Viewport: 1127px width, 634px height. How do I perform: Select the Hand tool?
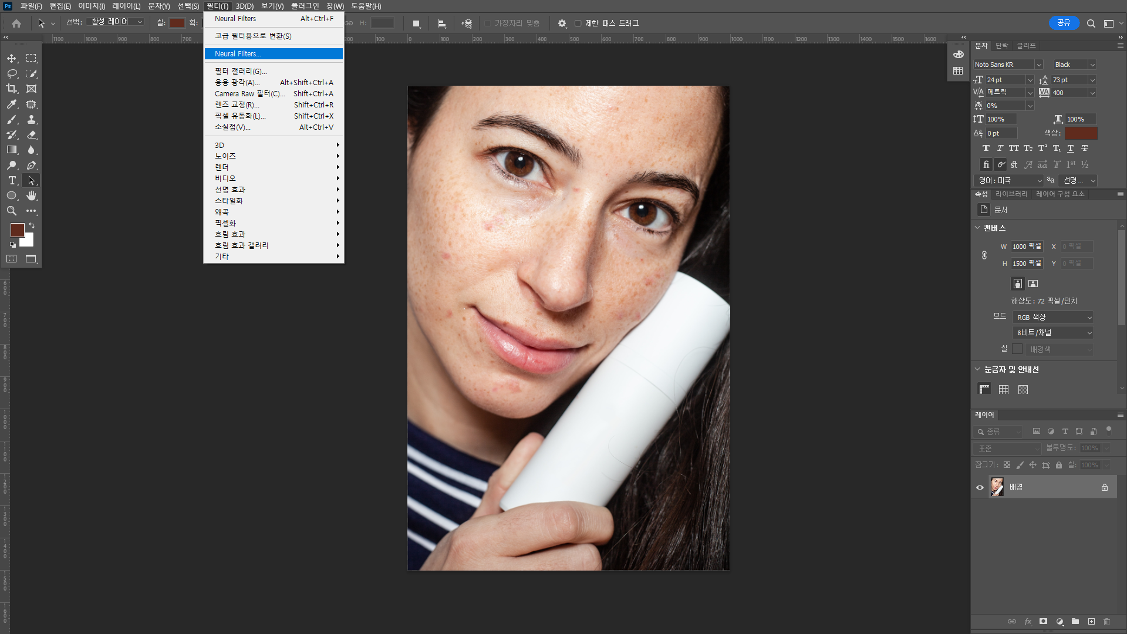[x=31, y=195]
